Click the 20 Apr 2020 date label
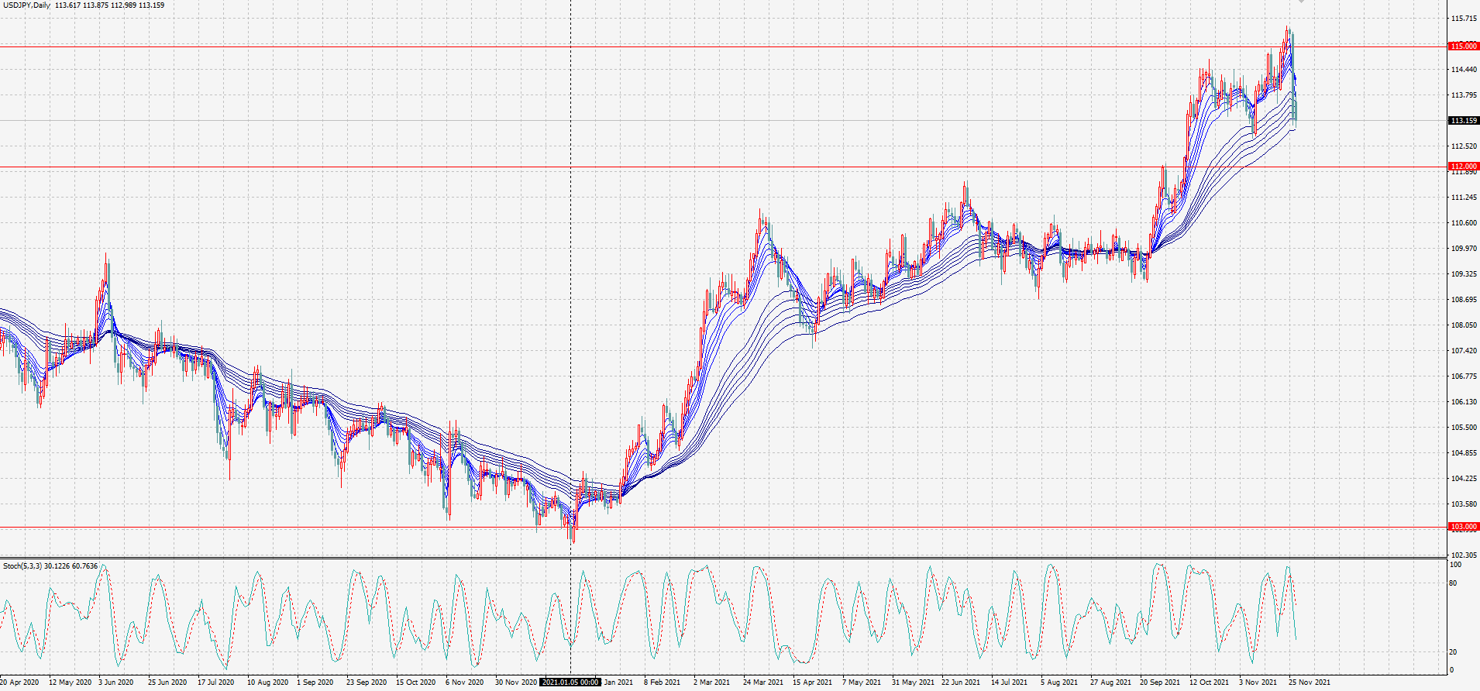 pyautogui.click(x=19, y=682)
